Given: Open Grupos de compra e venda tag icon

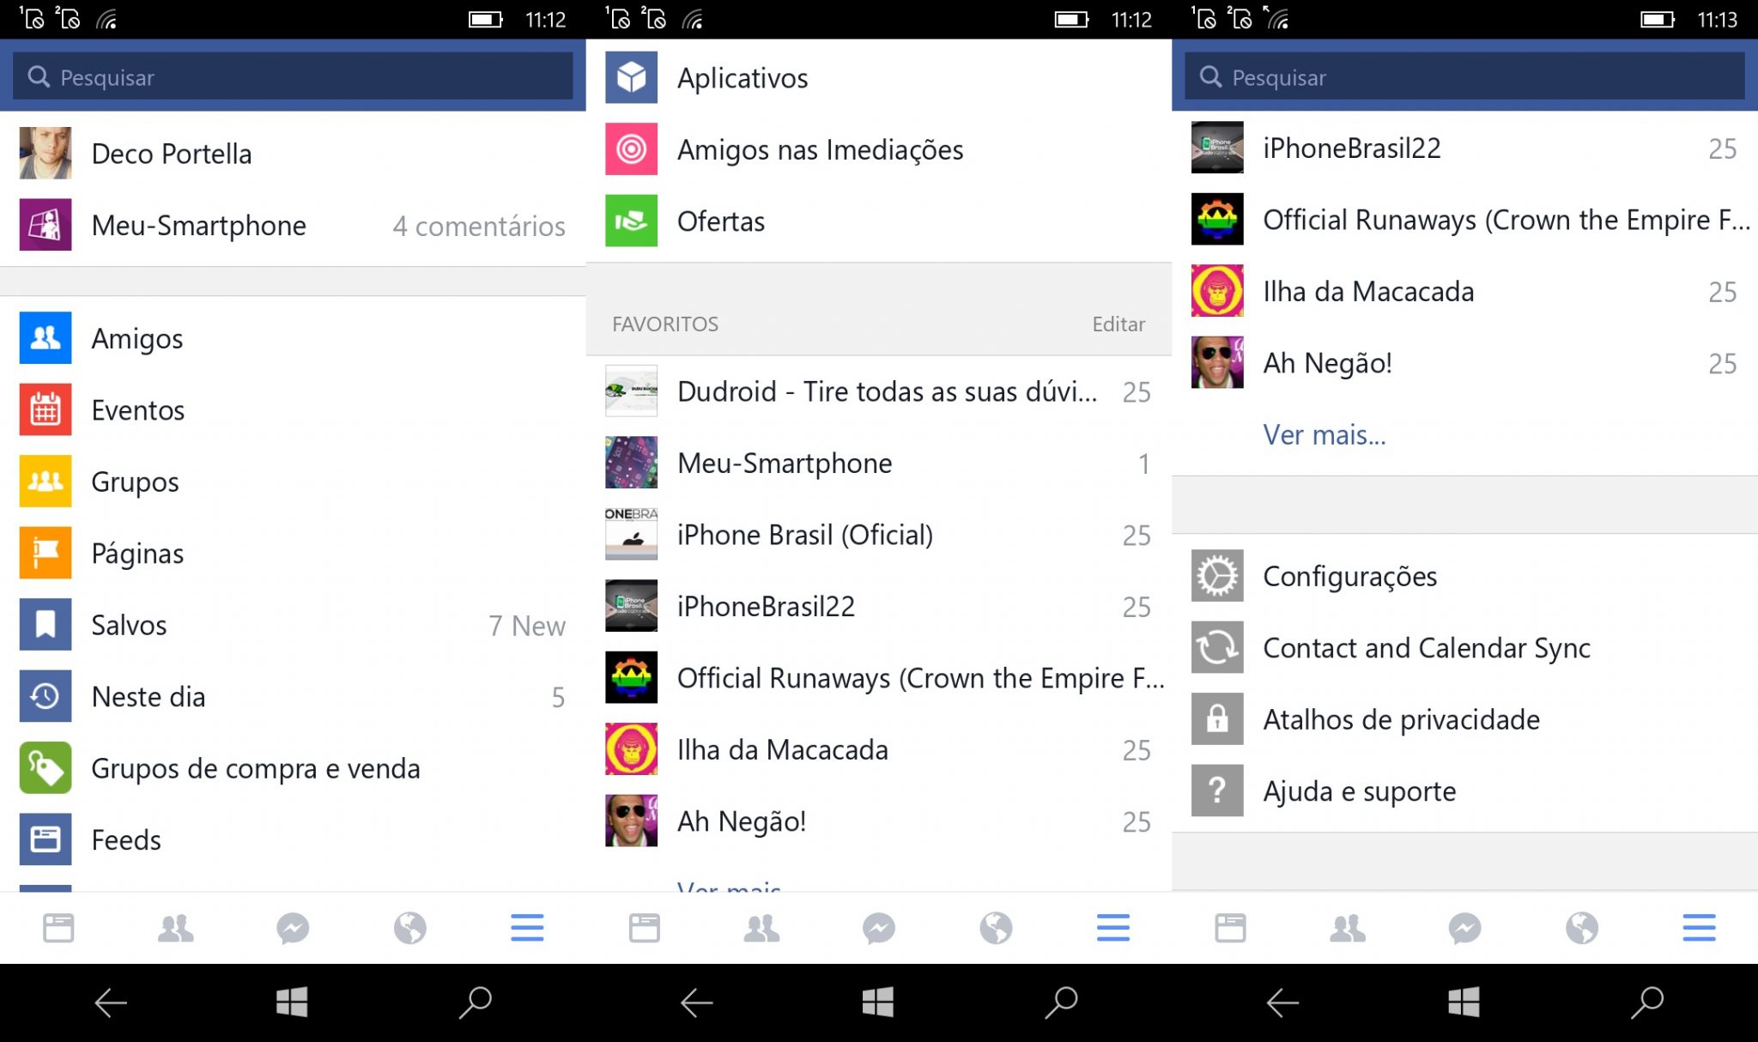Looking at the screenshot, I should (x=45, y=767).
